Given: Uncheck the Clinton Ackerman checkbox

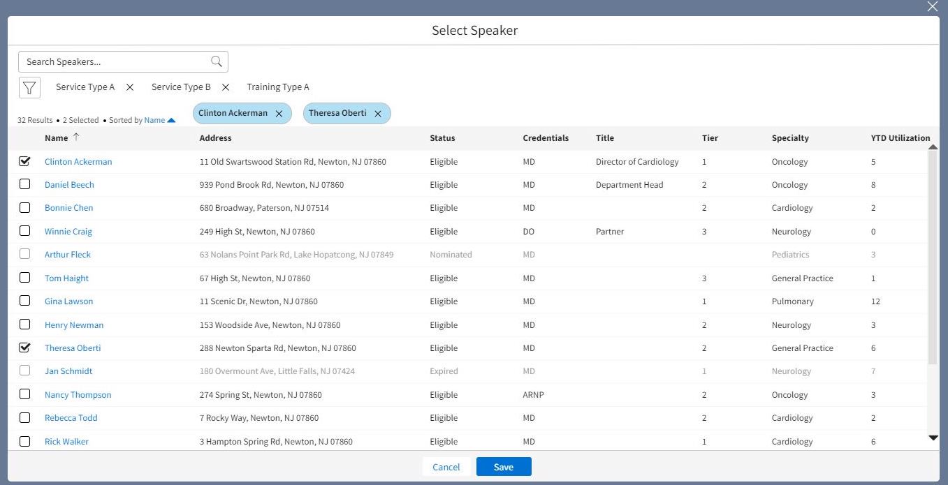Looking at the screenshot, I should pyautogui.click(x=25, y=161).
